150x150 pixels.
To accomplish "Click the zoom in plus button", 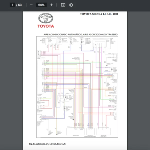I will coord(51,5).
